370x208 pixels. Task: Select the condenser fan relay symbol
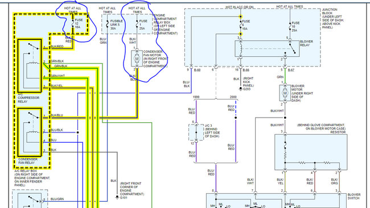click(x=30, y=132)
